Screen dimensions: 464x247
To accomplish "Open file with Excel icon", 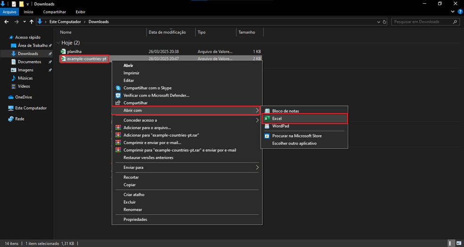I will tap(267, 118).
